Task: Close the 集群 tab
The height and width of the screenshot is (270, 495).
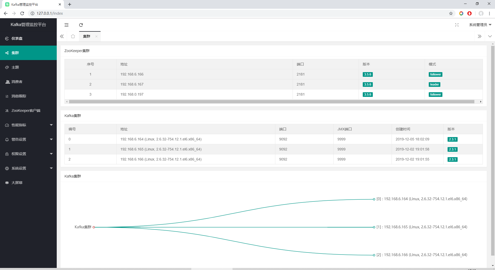Action: (96, 36)
